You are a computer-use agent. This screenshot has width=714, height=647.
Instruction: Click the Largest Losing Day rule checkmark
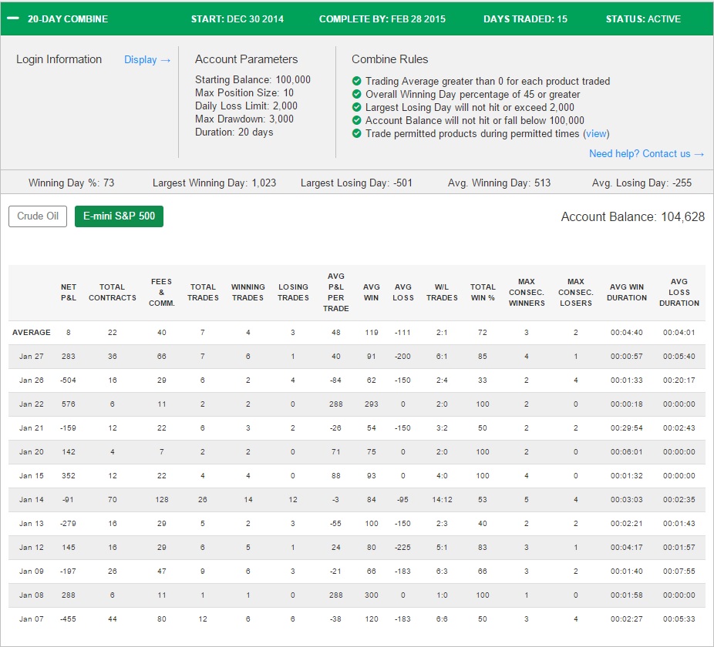tap(356, 107)
